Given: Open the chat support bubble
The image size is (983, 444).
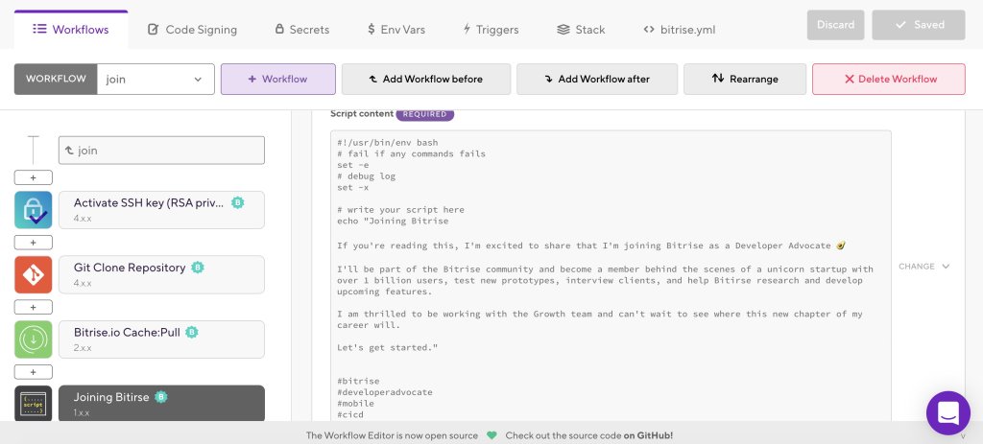Looking at the screenshot, I should point(947,413).
